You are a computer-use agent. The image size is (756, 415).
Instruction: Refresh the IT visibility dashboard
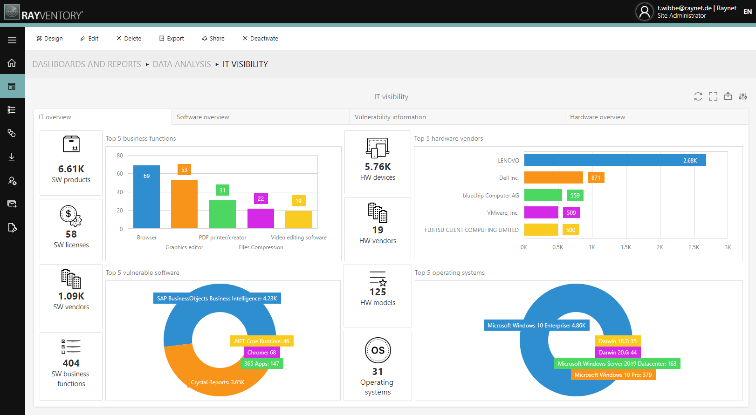tap(698, 96)
